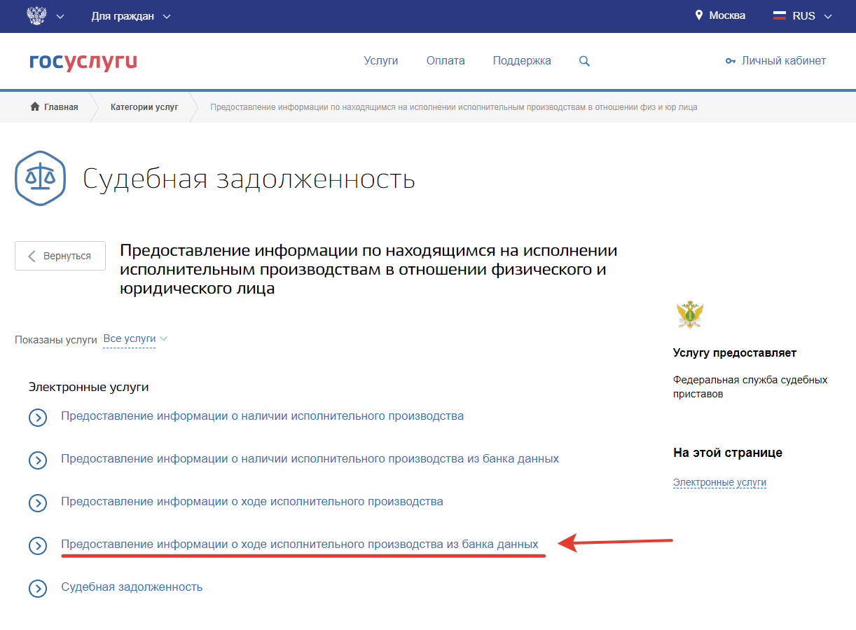Click arrow icon beside Судебная задолженность link
This screenshot has width=856, height=630.
[x=37, y=589]
